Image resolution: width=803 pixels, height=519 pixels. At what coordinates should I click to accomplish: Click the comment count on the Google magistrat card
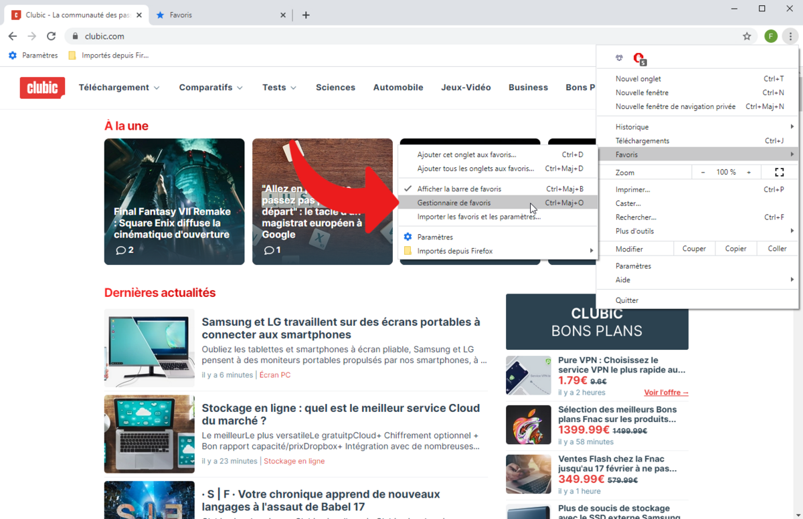click(272, 250)
